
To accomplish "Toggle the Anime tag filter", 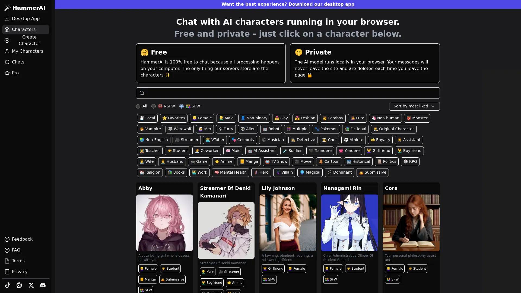I will click(x=224, y=162).
